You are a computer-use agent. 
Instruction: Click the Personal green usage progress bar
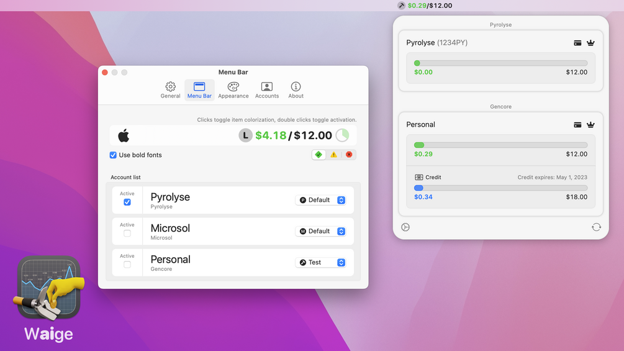(x=500, y=145)
